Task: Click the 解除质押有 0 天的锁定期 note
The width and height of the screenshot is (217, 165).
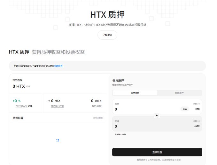Action: (159, 160)
